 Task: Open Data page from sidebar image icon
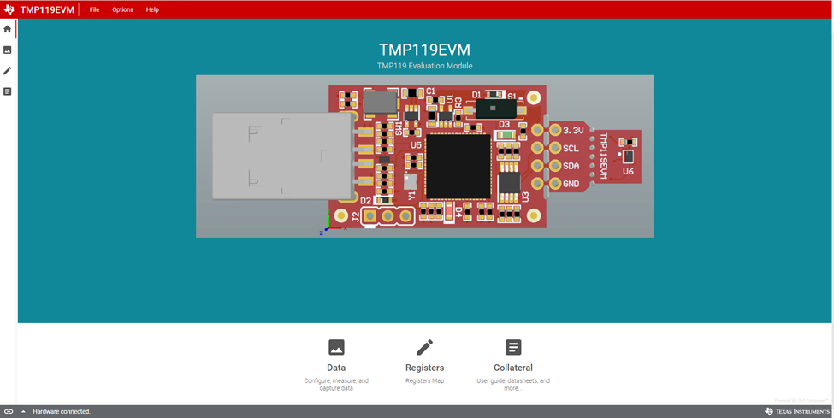pyautogui.click(x=8, y=50)
